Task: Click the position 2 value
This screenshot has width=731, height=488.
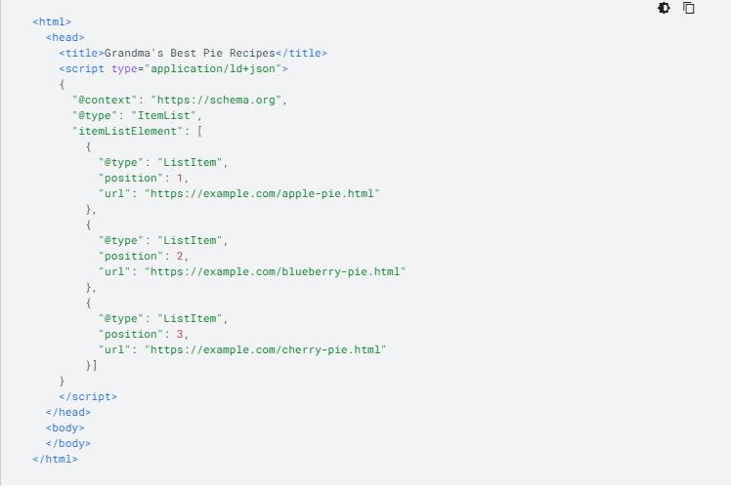Action: (x=180, y=256)
